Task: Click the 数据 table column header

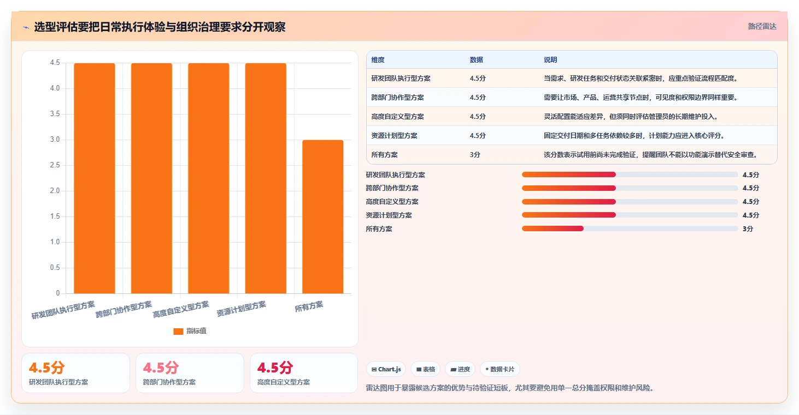Action: point(476,60)
